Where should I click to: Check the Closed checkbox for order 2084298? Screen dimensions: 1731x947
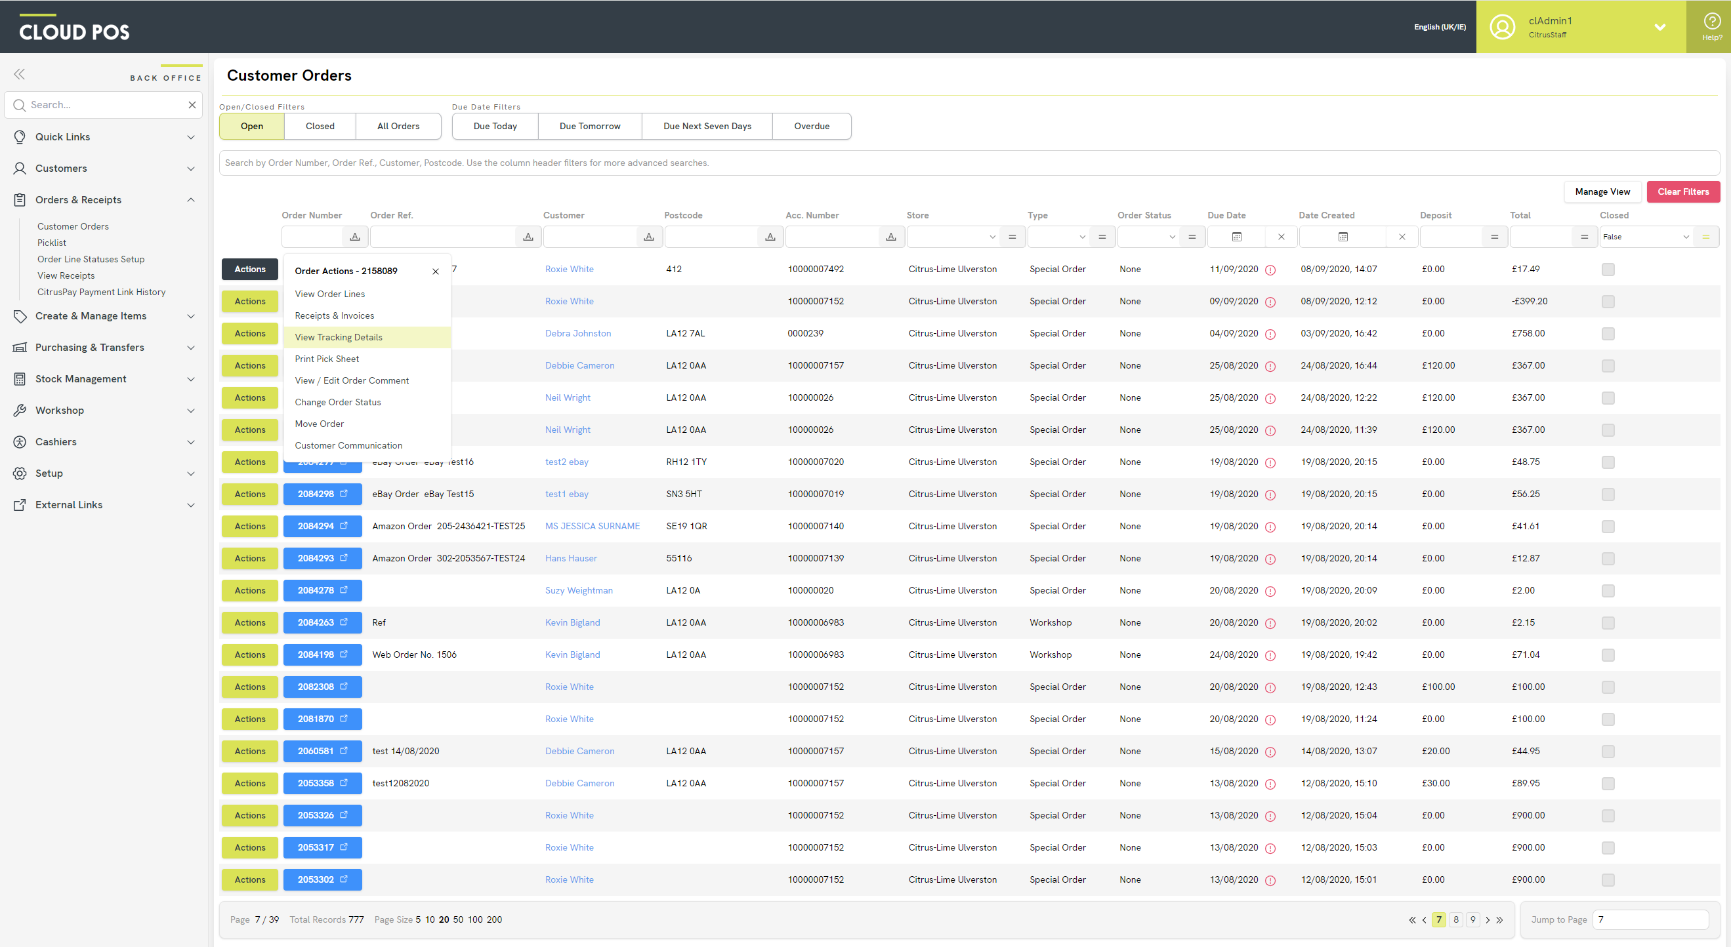click(1608, 494)
